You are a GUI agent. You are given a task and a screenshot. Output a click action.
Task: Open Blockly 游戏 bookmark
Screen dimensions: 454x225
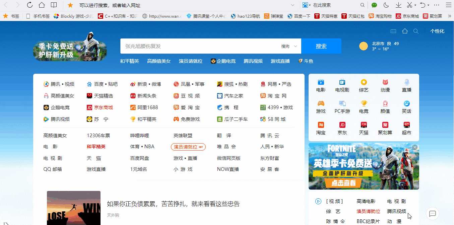tap(73, 16)
